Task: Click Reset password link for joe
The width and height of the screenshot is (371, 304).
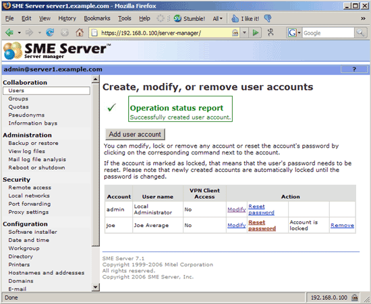Action: (262, 225)
